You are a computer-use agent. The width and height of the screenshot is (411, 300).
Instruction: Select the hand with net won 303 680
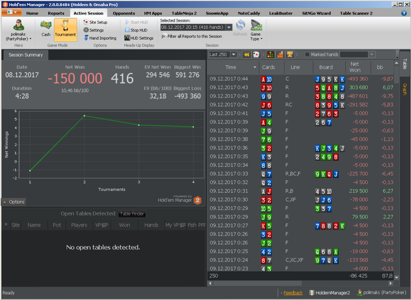point(301,88)
